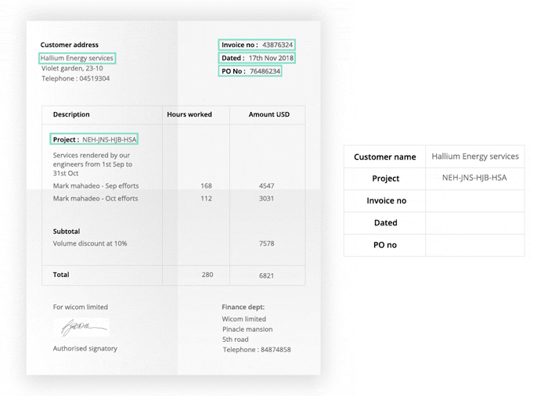Select the highlighted Invoice no box on the invoice
Screen dimensions: 548x396
click(257, 45)
